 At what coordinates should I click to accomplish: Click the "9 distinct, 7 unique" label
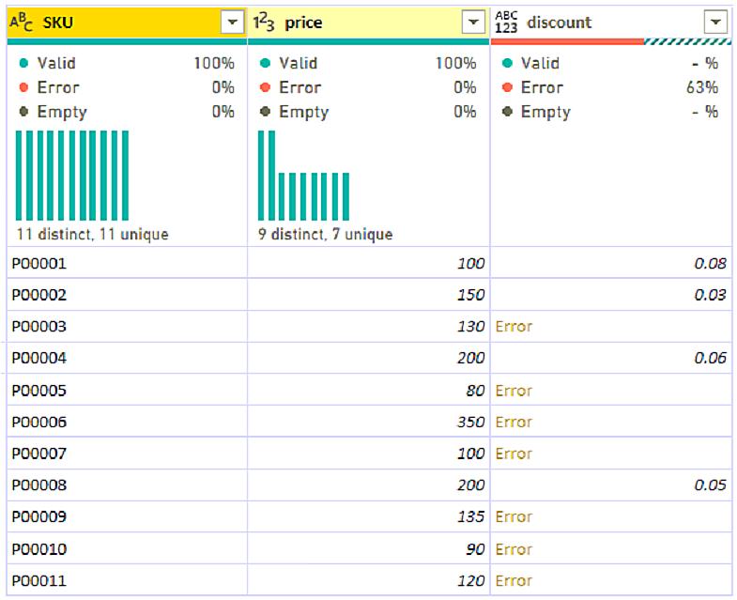pyautogui.click(x=326, y=234)
